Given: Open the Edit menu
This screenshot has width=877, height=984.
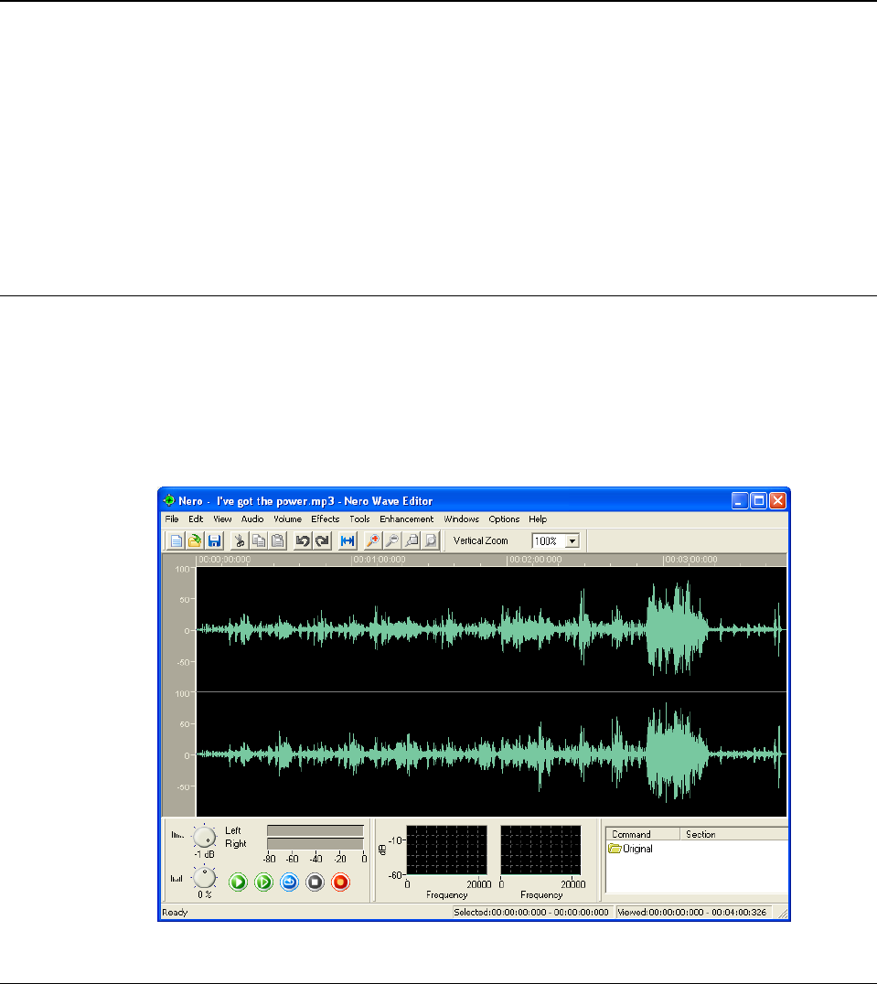Looking at the screenshot, I should click(x=196, y=519).
